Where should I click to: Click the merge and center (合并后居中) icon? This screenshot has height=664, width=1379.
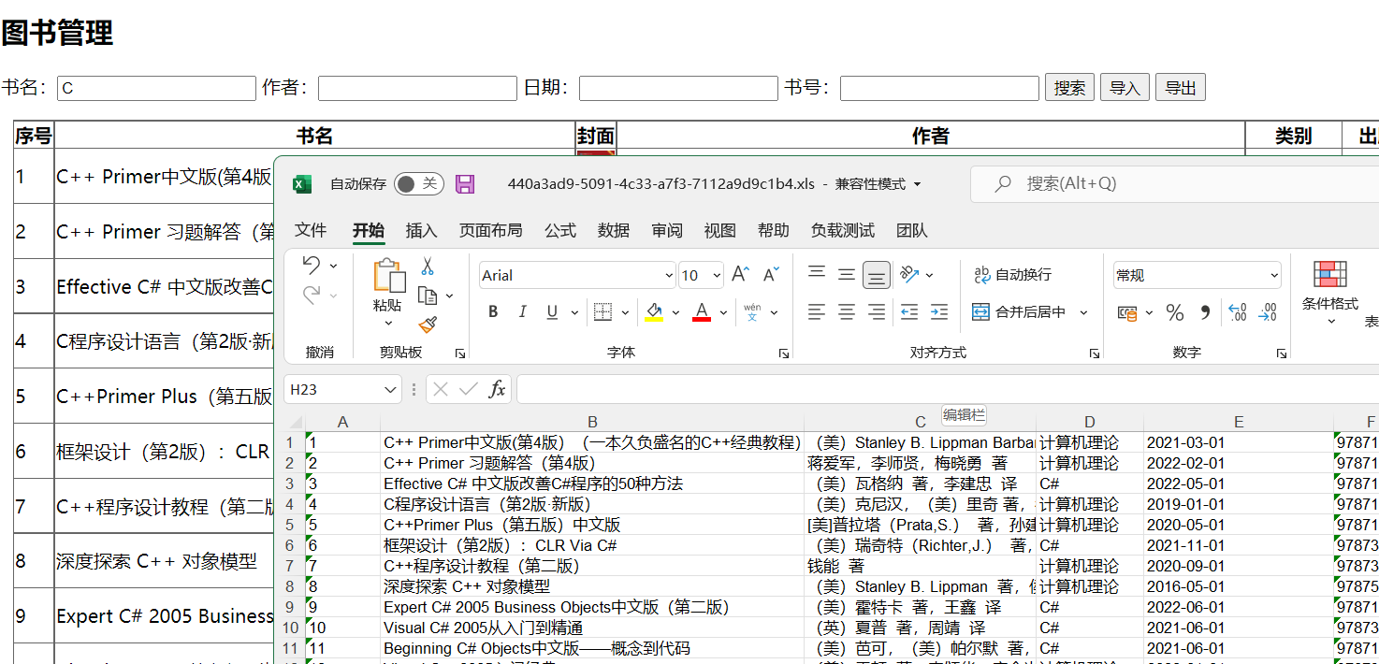pyautogui.click(x=980, y=311)
